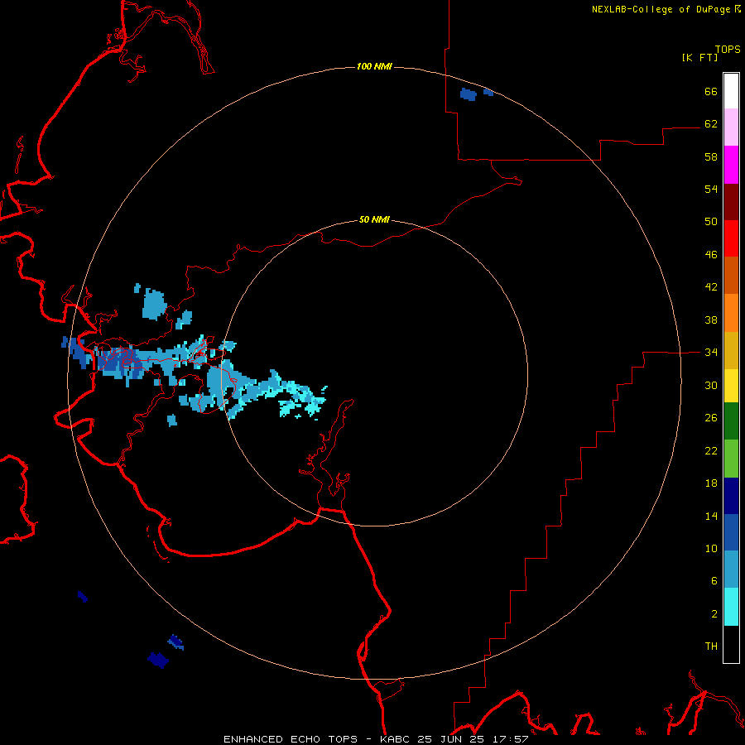Click the cyan 2 kft legend swatch

731,607
